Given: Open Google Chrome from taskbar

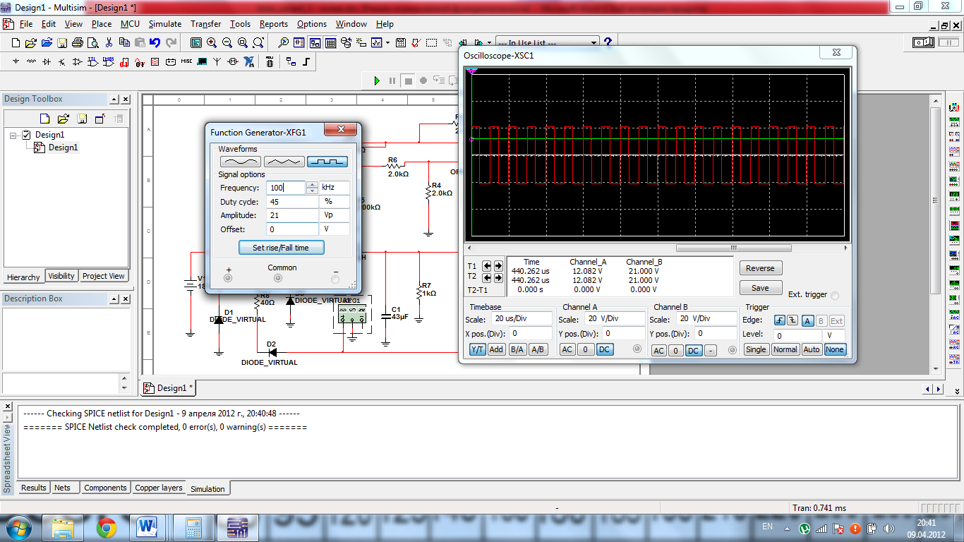Looking at the screenshot, I should [x=107, y=526].
